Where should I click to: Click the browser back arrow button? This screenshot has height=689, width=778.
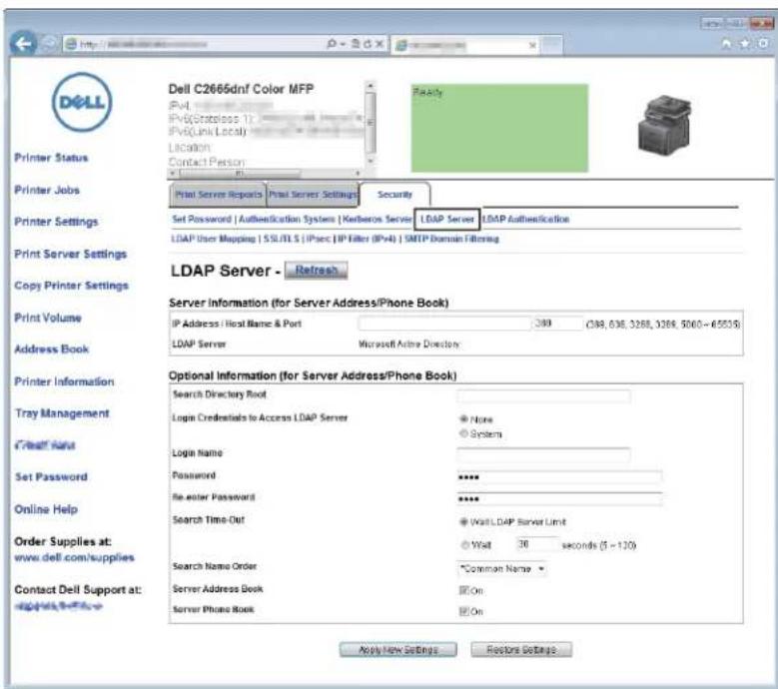(23, 44)
